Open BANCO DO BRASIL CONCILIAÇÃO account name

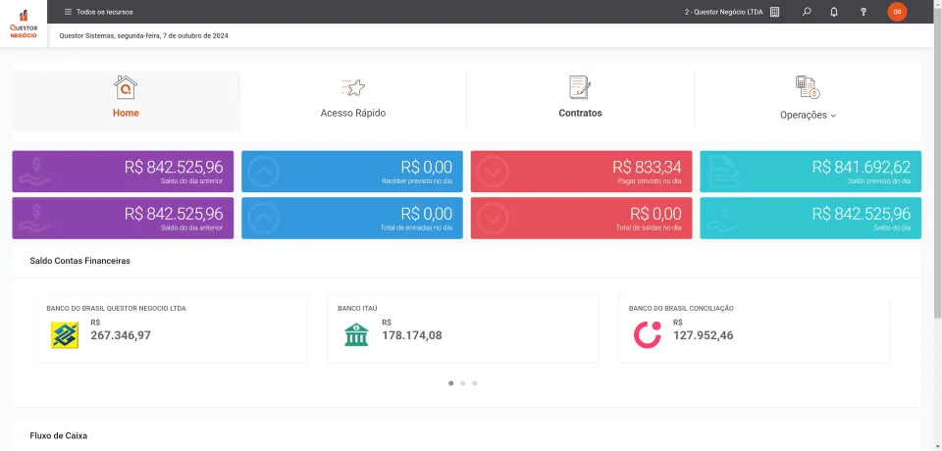[x=681, y=308]
